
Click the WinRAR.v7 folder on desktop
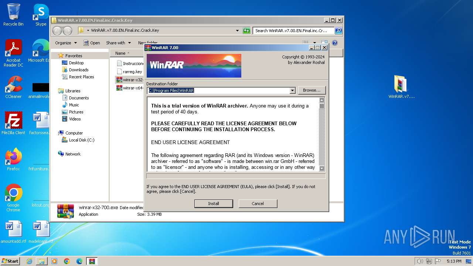[x=401, y=87]
